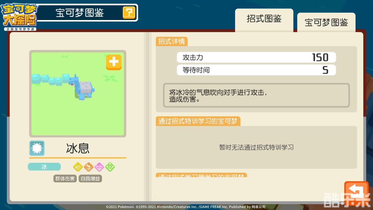
Task: Tap the yellow wait-time stone icon
Action: [x=78, y=167]
